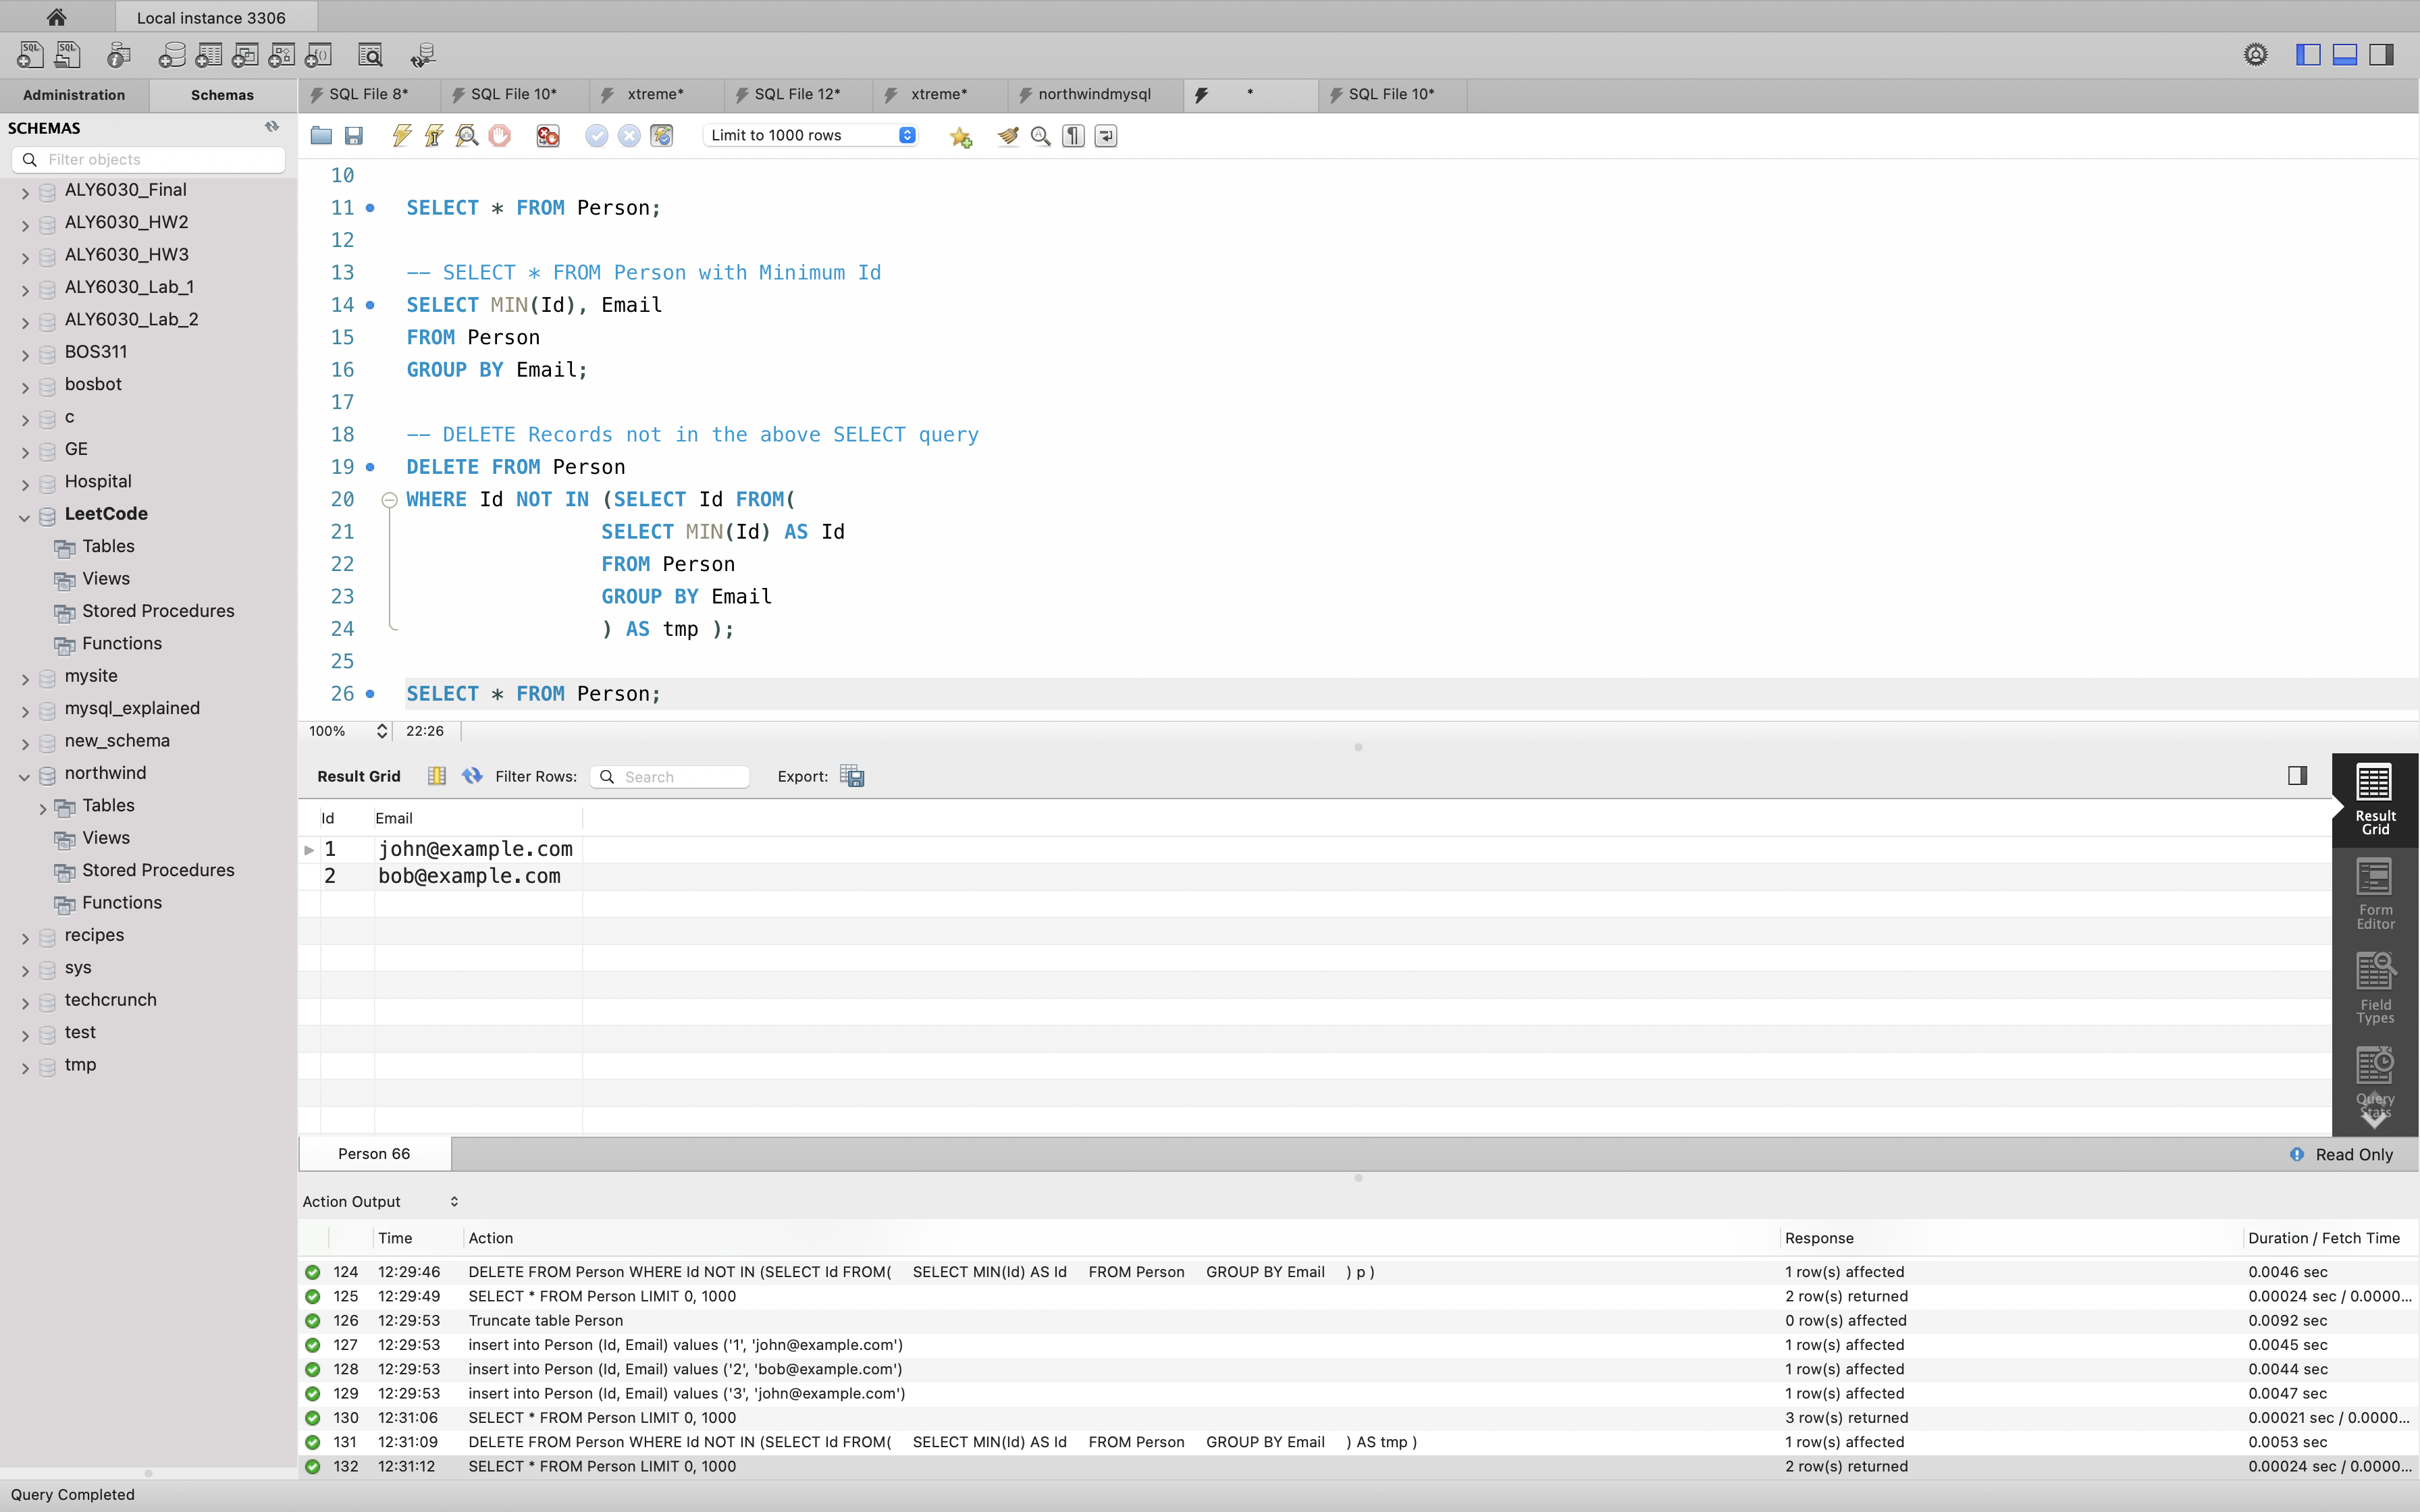Toggle invisible characters pilcrow button
Image resolution: width=2420 pixels, height=1512 pixels.
click(1073, 136)
